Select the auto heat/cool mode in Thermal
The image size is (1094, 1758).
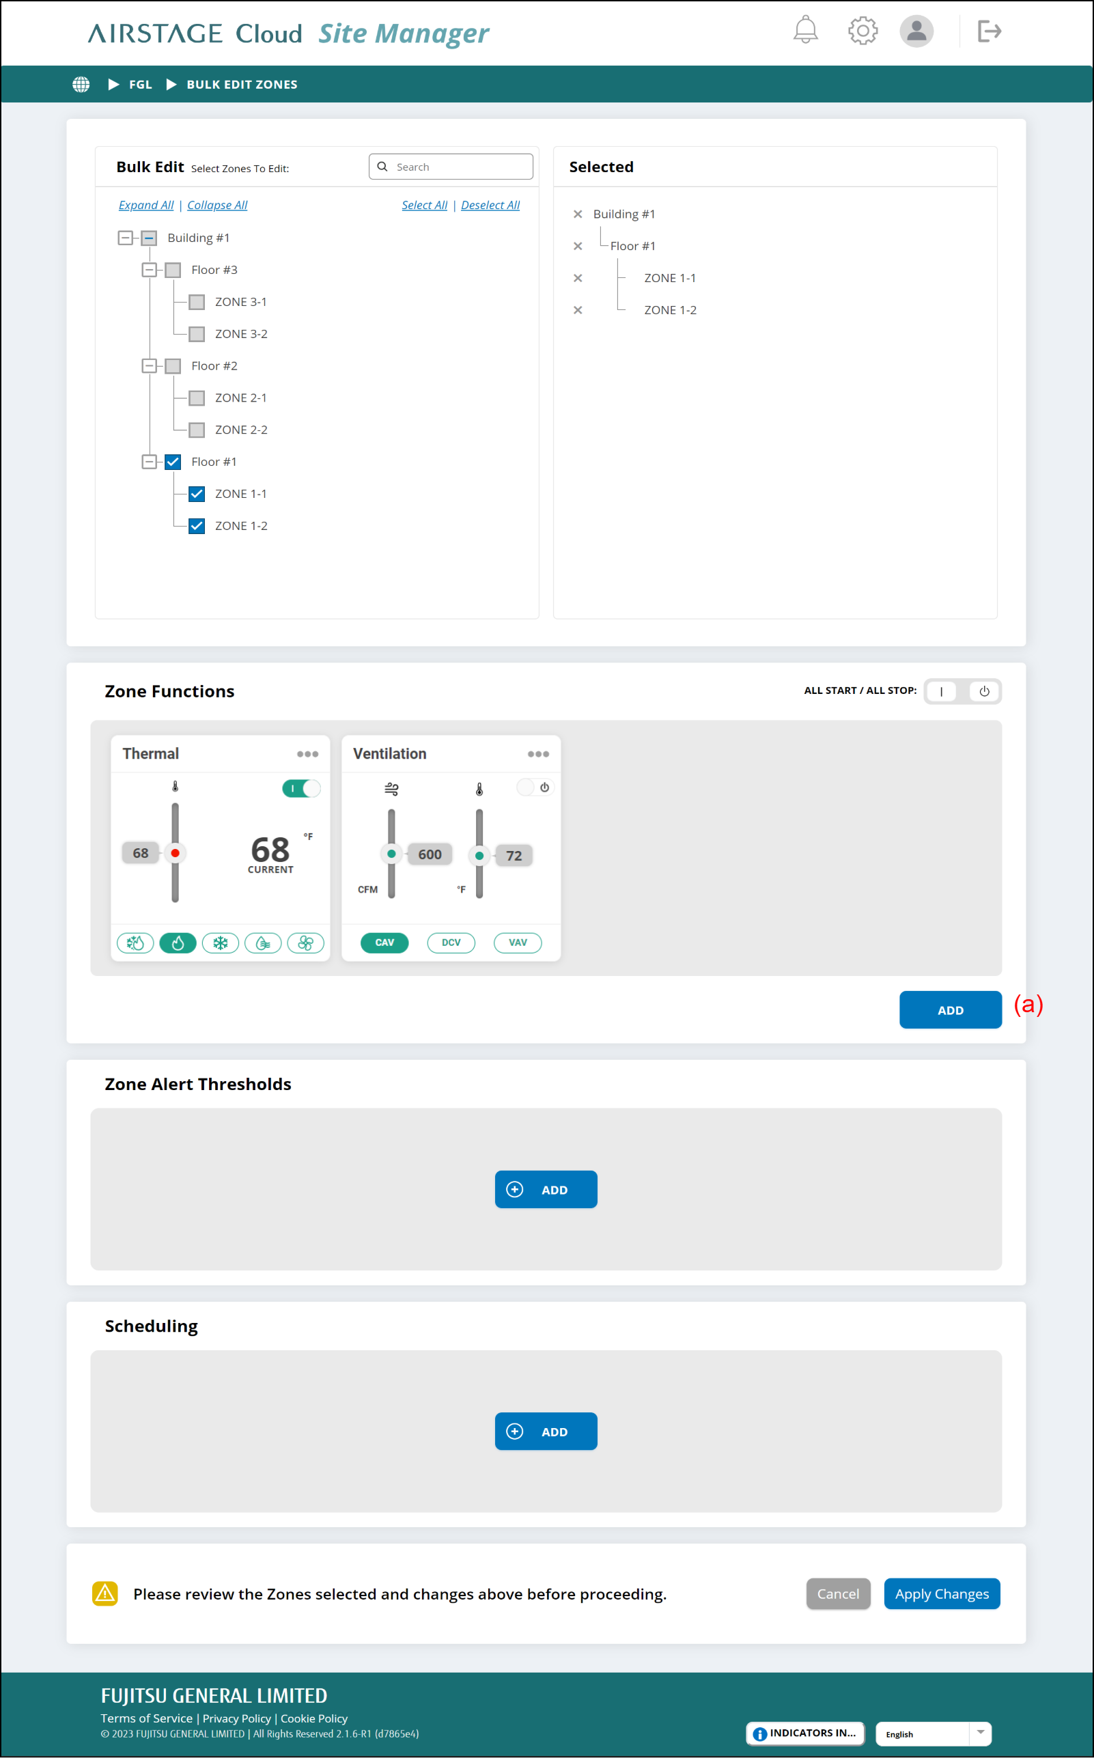pyautogui.click(x=135, y=943)
